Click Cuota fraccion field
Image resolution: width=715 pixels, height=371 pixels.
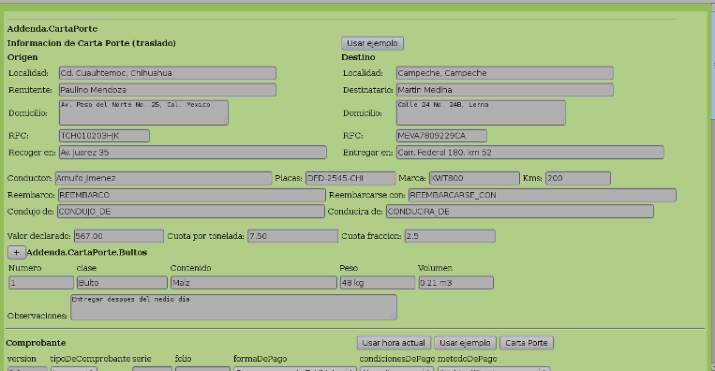pos(450,236)
